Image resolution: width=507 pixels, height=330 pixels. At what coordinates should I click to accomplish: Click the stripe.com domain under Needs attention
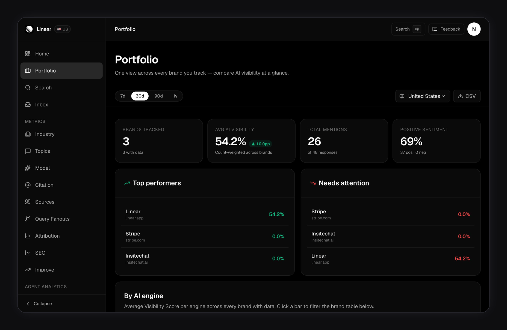pos(321,218)
